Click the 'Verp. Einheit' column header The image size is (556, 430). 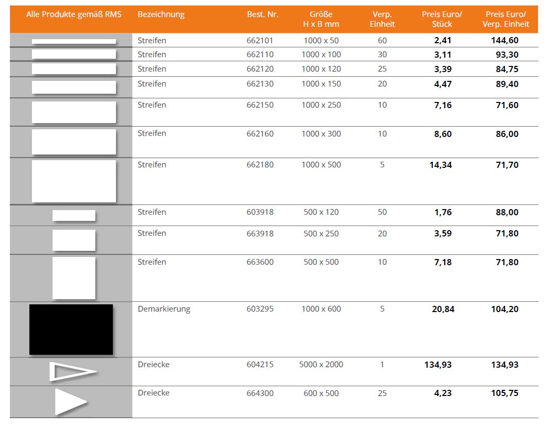coord(382,19)
